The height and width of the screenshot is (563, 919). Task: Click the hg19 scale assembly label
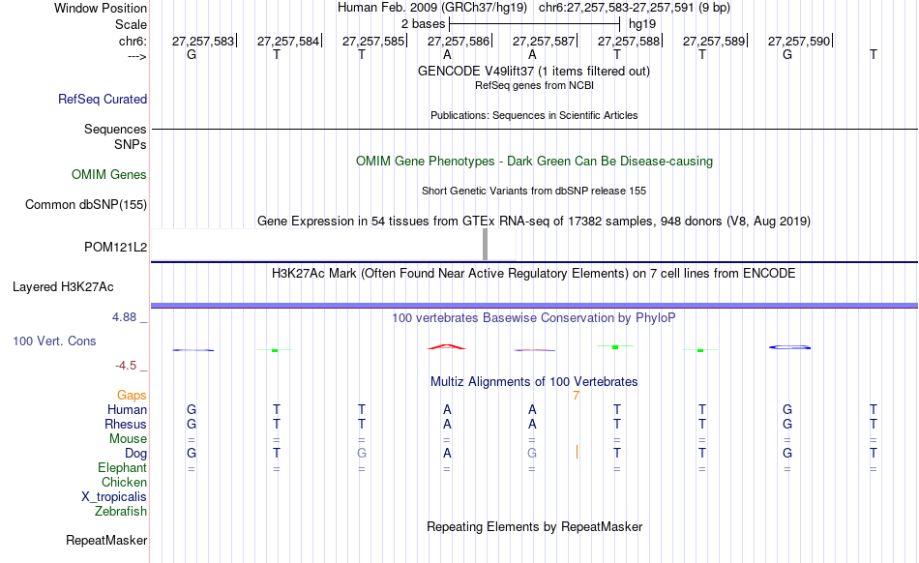(x=642, y=24)
